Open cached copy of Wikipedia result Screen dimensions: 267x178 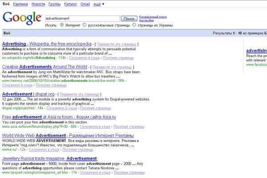pos(84,58)
